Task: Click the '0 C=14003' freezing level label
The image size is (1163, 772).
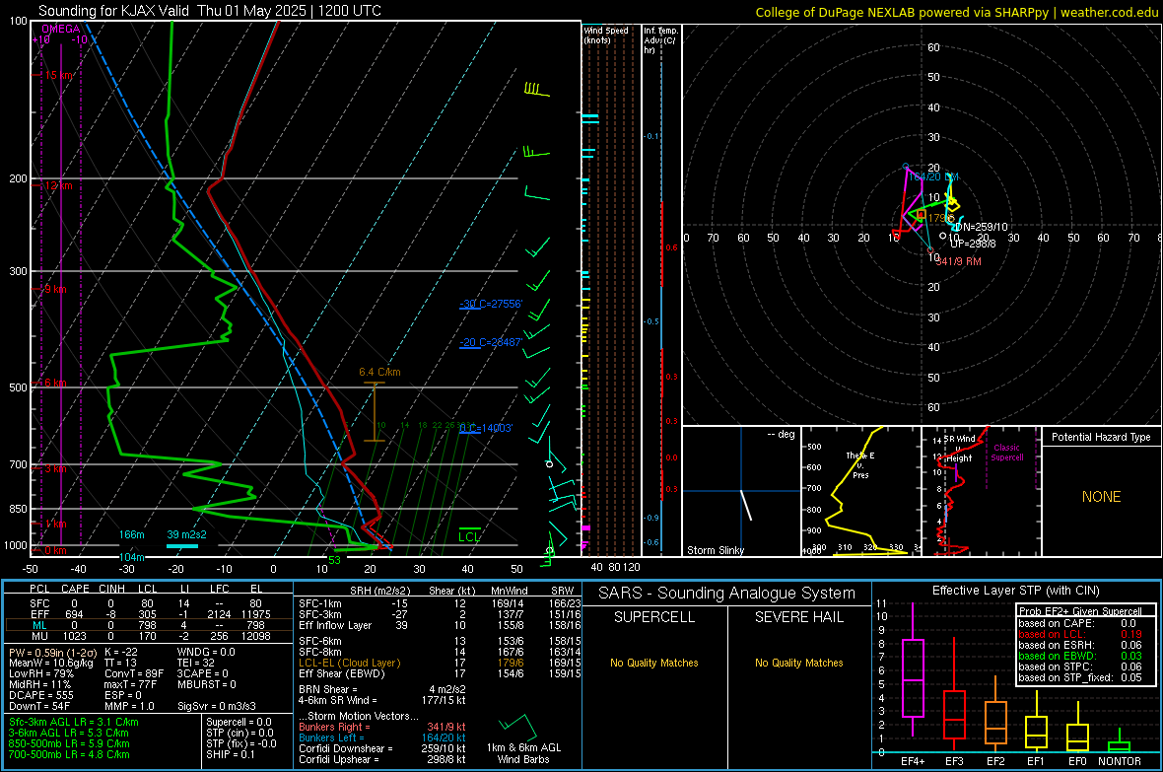Action: pos(486,428)
